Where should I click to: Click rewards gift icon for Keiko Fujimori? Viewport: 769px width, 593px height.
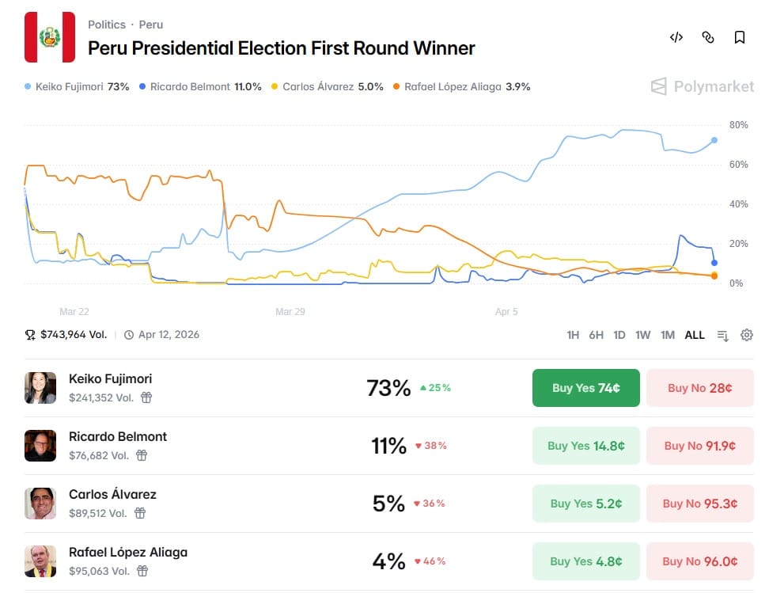coord(146,397)
